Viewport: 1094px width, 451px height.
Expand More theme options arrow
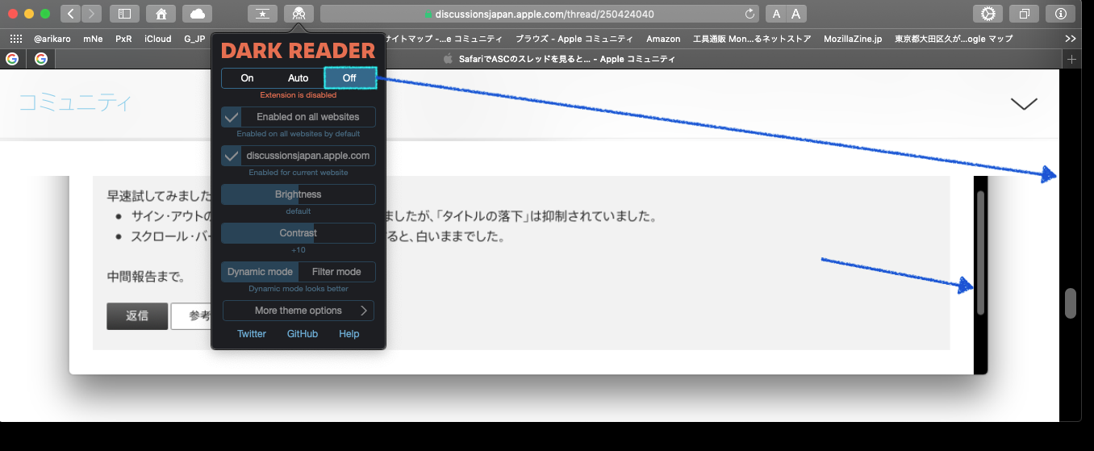point(364,311)
